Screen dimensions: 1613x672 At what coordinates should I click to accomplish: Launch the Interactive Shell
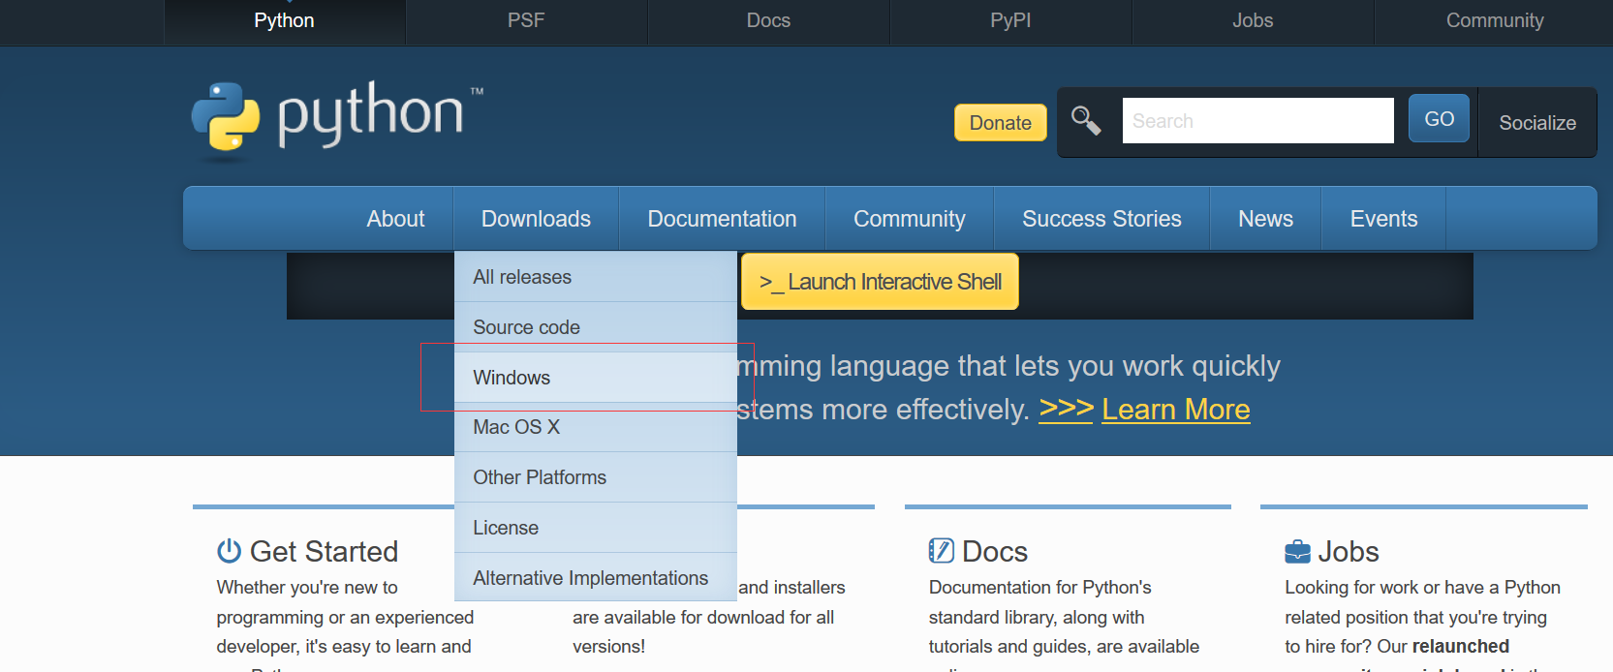click(x=880, y=282)
